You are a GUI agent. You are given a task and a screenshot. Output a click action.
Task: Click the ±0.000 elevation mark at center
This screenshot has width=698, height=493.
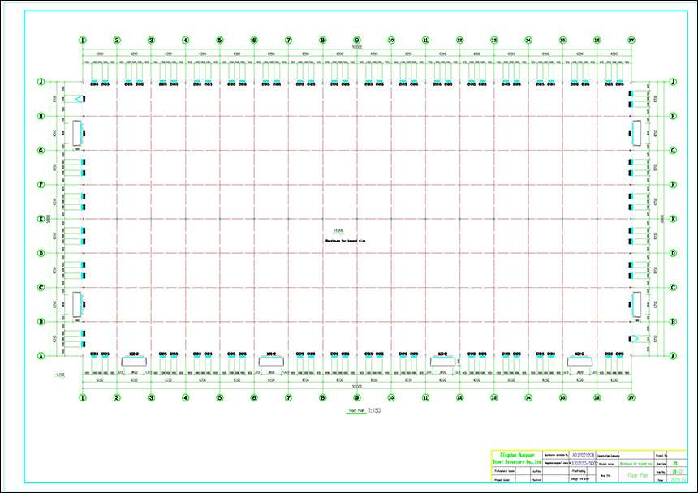349,231
